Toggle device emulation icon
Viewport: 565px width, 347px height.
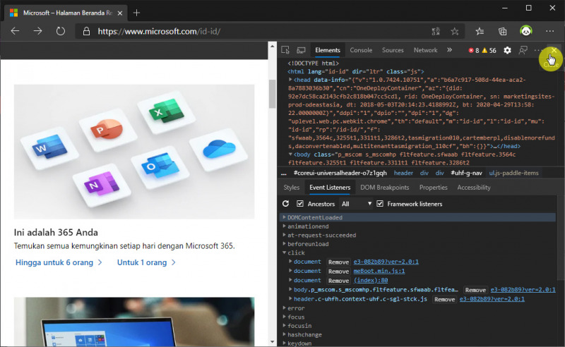pyautogui.click(x=301, y=50)
